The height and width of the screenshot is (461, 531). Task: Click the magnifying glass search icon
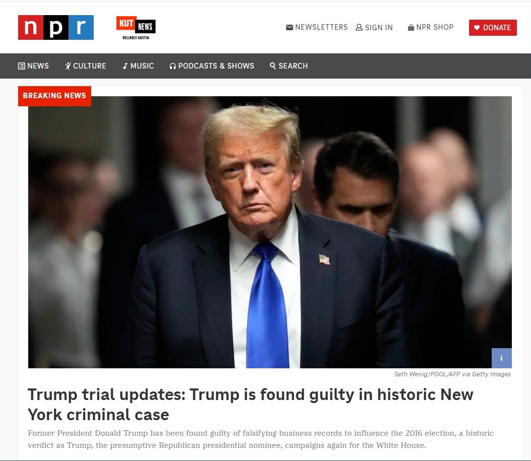(x=273, y=65)
